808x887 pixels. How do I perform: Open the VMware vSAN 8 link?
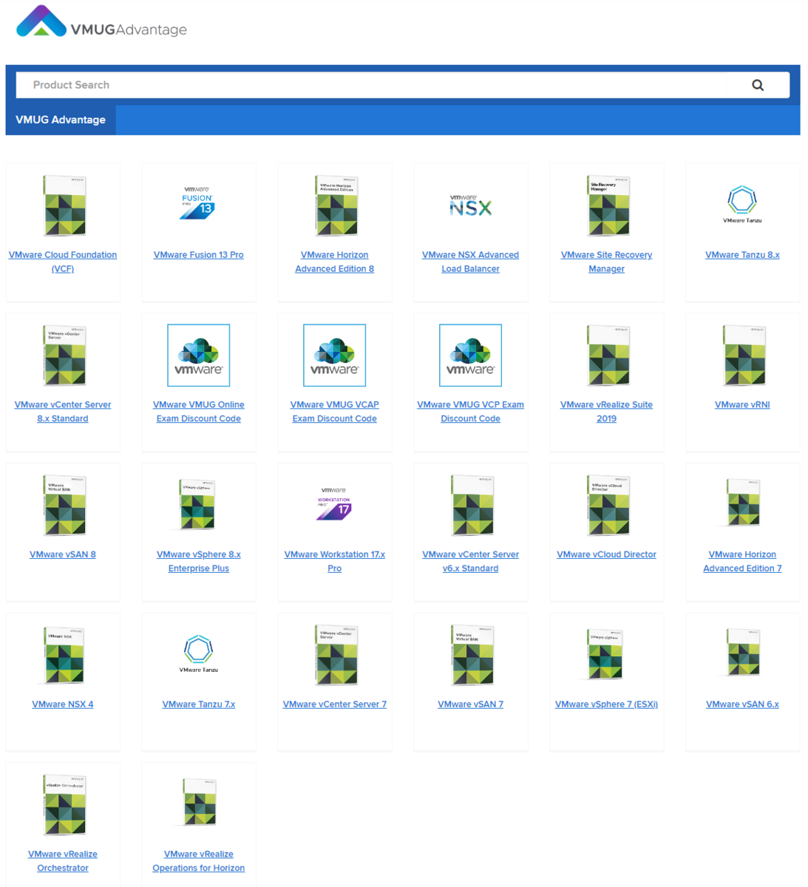pyautogui.click(x=63, y=554)
